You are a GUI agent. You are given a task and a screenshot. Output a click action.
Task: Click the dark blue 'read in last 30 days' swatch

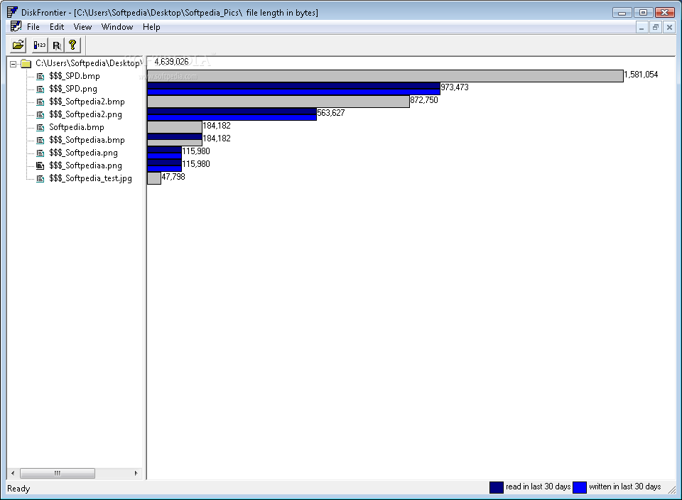point(497,487)
